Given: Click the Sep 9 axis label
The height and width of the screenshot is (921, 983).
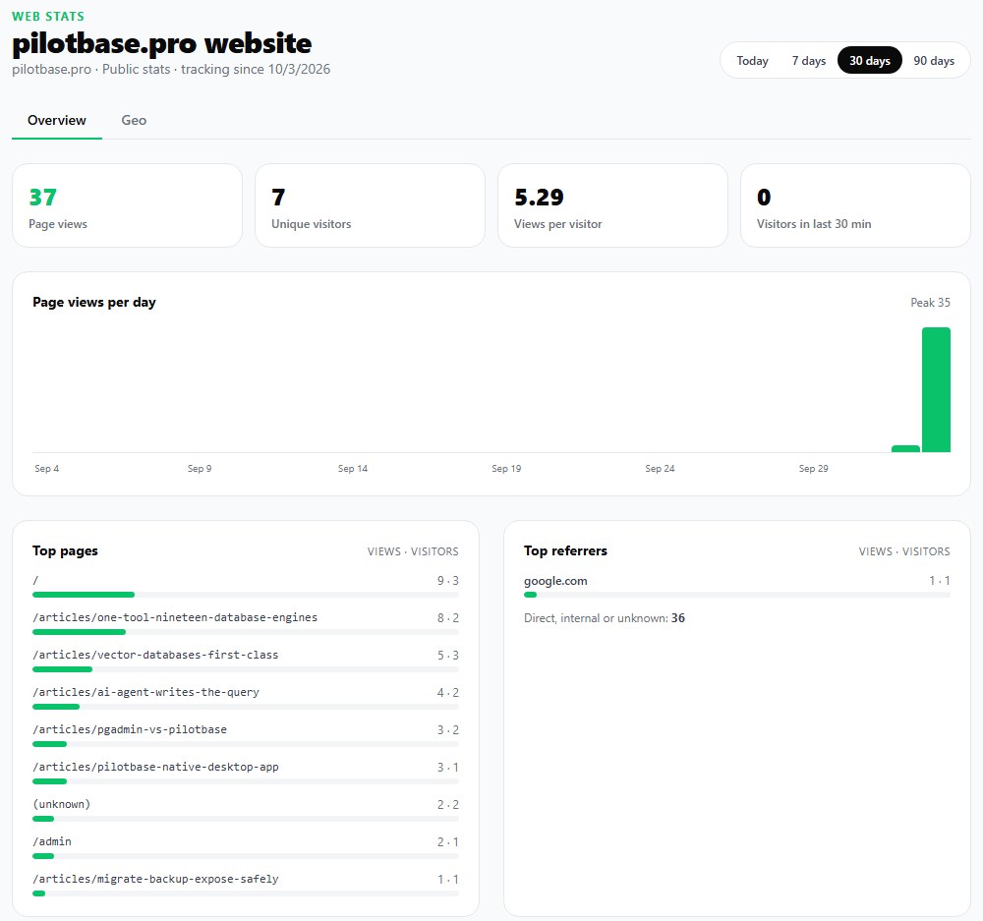Looking at the screenshot, I should click(x=200, y=468).
